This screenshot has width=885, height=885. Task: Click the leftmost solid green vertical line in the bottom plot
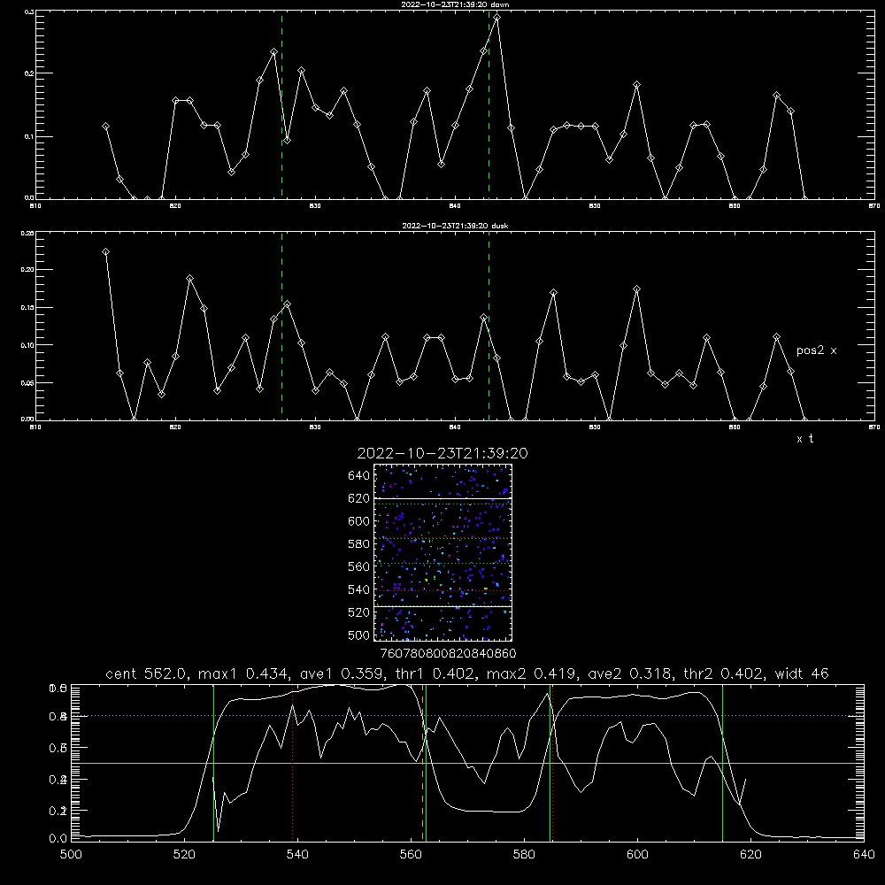(x=213, y=763)
